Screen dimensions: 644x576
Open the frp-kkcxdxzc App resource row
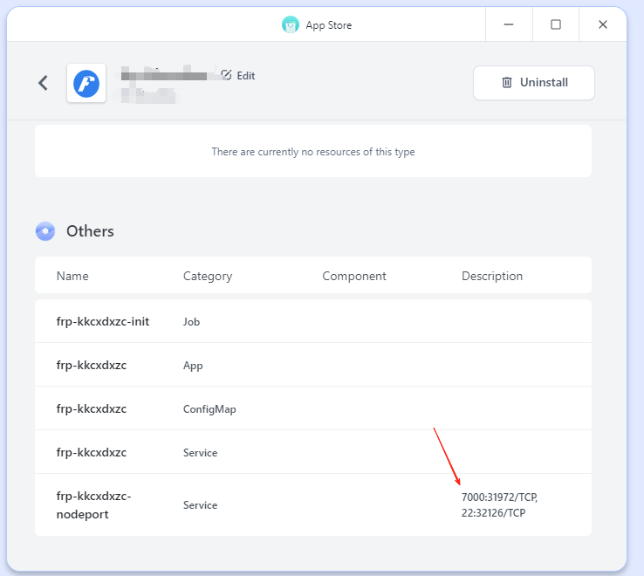point(92,365)
